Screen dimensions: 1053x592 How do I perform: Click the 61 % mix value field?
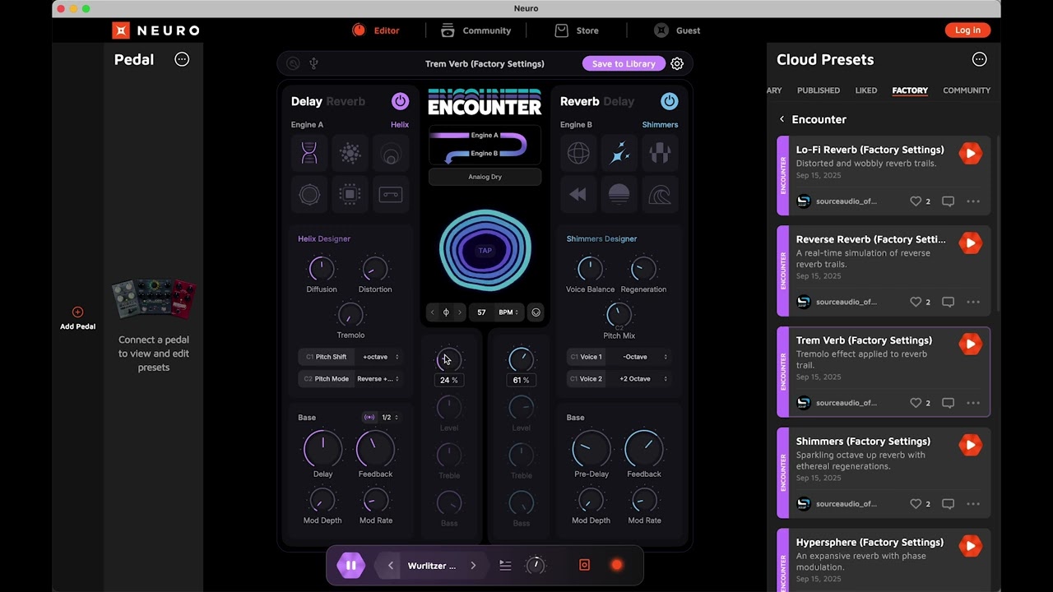tap(521, 380)
